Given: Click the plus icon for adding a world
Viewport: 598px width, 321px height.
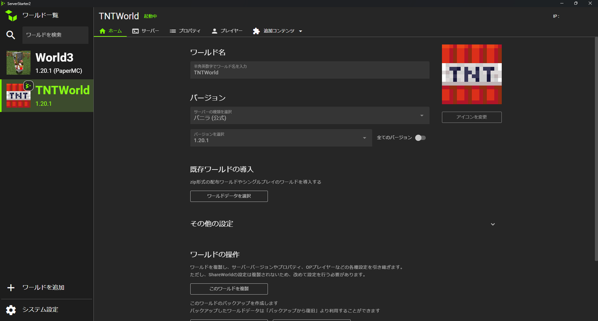Looking at the screenshot, I should [x=11, y=288].
